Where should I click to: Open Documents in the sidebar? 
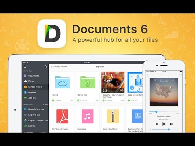tap(34, 76)
